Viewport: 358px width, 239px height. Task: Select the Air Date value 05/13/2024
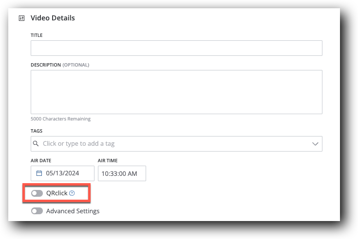point(62,173)
